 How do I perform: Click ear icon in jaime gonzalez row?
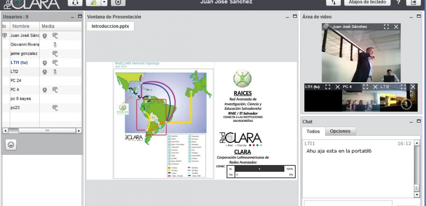pos(55,54)
